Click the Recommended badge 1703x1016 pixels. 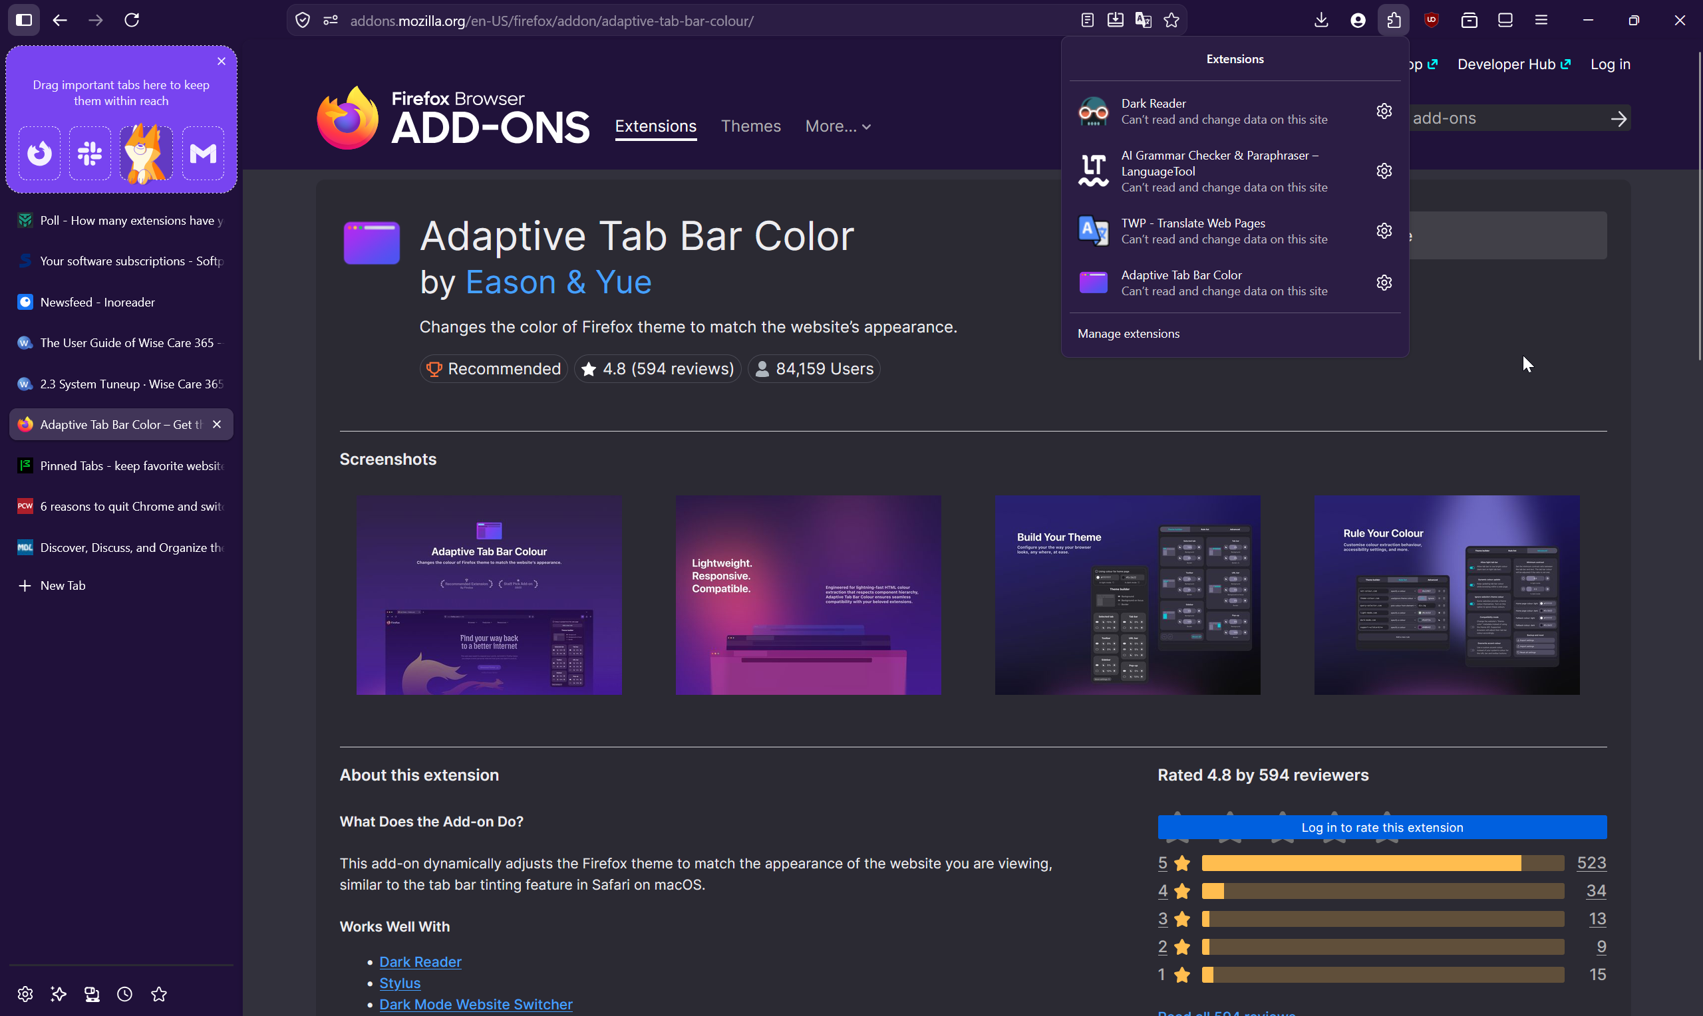tap(494, 369)
